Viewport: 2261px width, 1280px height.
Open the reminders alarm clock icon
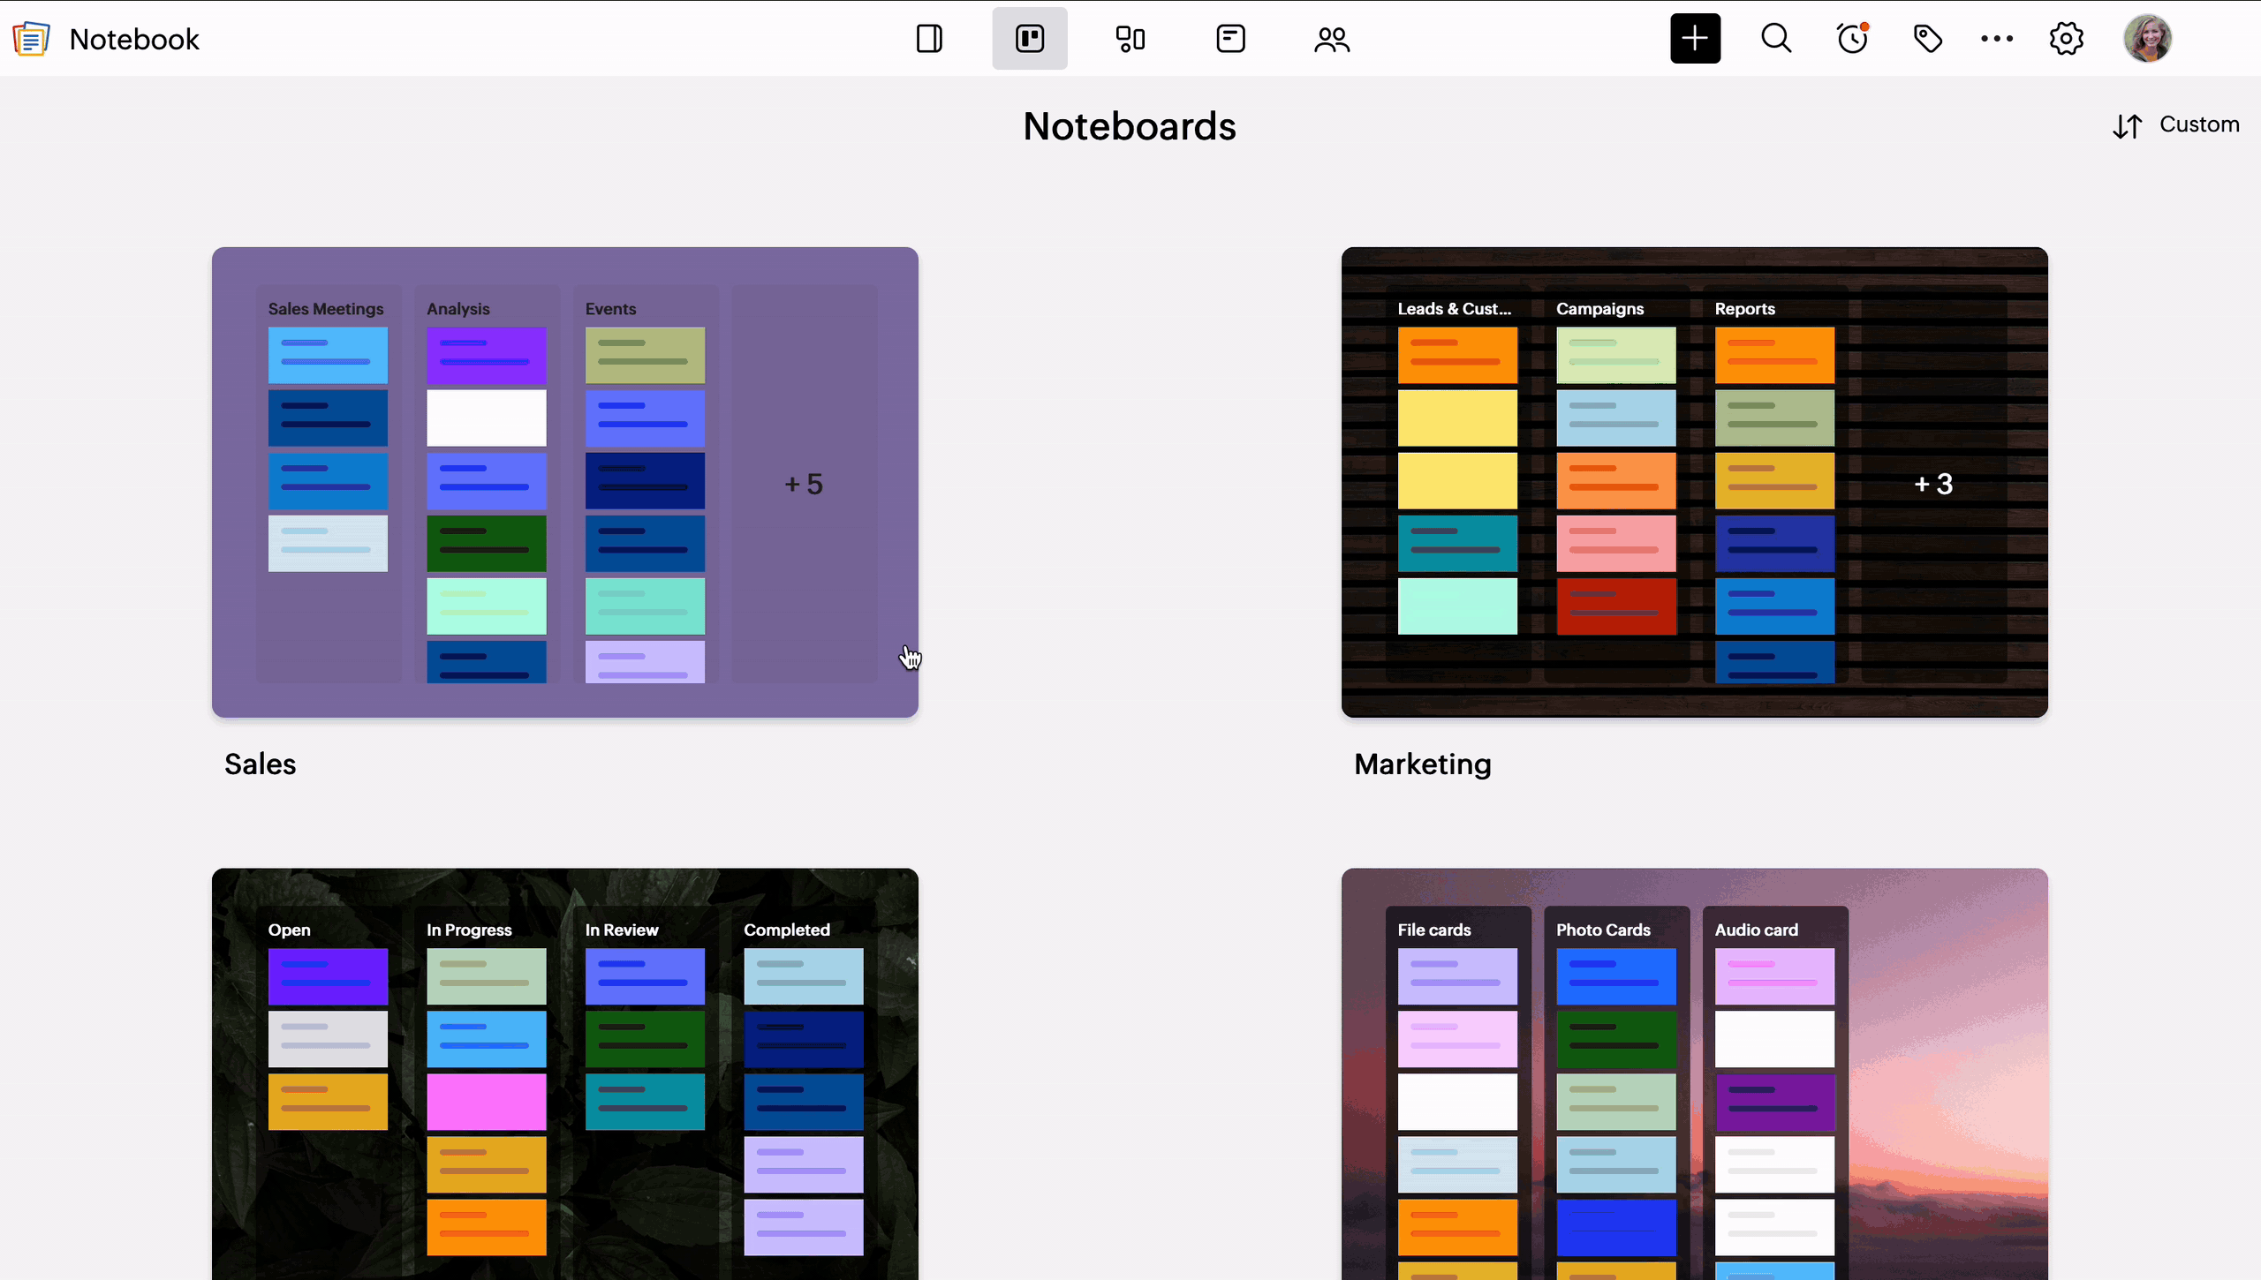tap(1852, 39)
